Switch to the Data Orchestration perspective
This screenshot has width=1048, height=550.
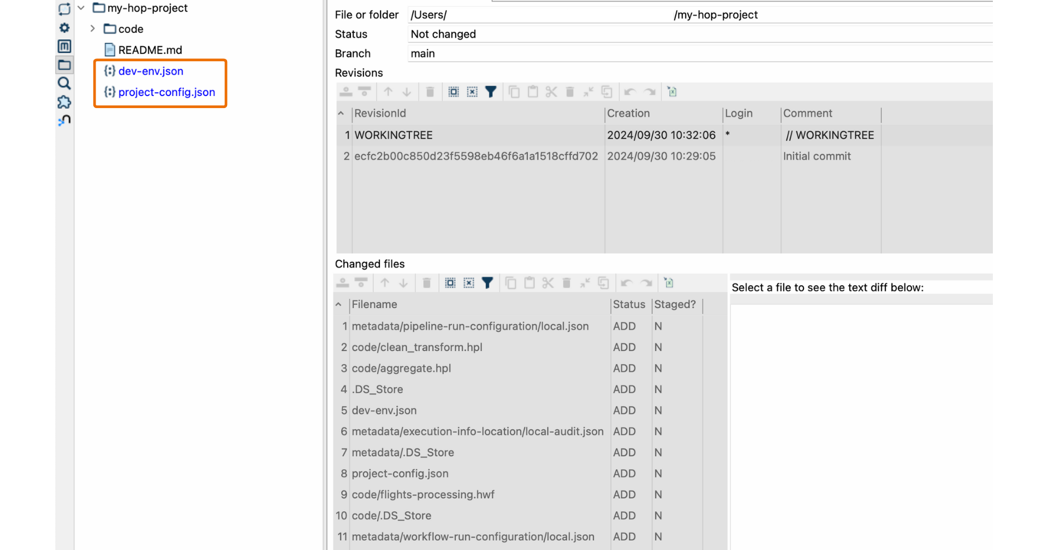[x=64, y=9]
